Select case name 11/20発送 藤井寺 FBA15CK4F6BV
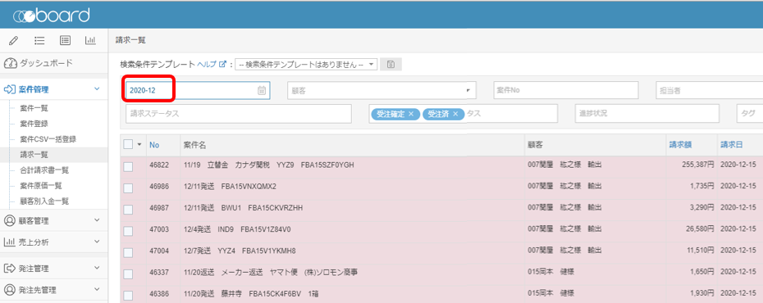 click(x=251, y=293)
